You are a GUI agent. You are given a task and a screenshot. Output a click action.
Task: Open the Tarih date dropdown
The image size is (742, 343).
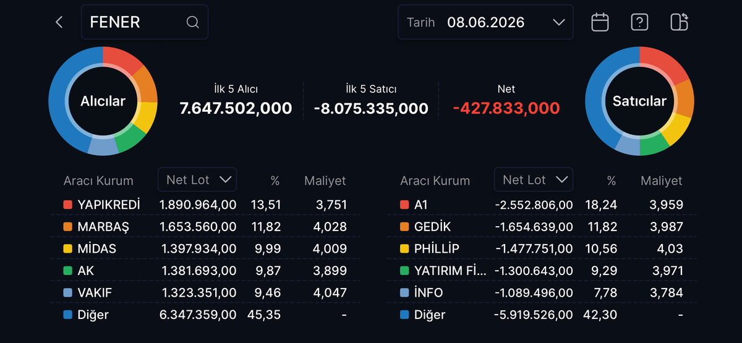pyautogui.click(x=485, y=22)
